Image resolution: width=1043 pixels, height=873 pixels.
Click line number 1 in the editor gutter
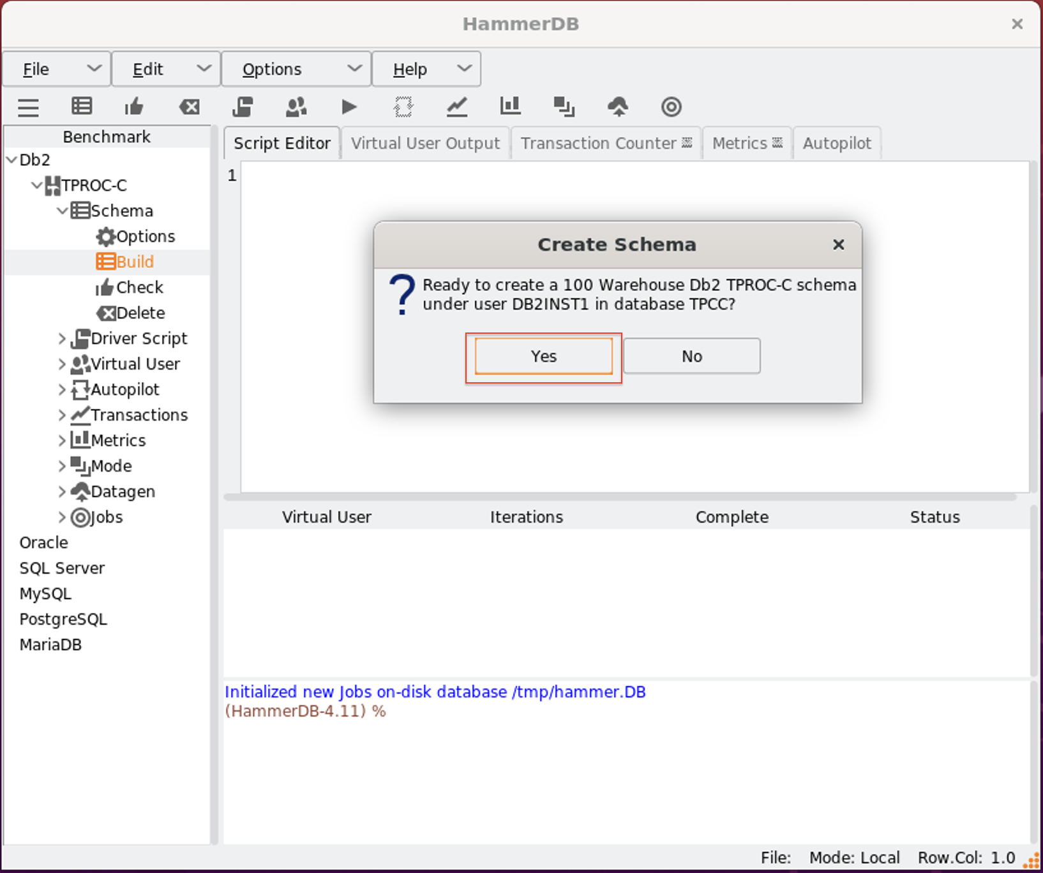point(232,175)
